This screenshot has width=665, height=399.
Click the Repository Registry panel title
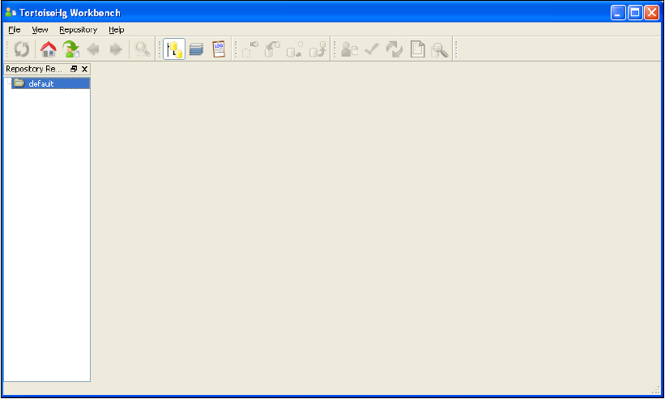pos(33,69)
